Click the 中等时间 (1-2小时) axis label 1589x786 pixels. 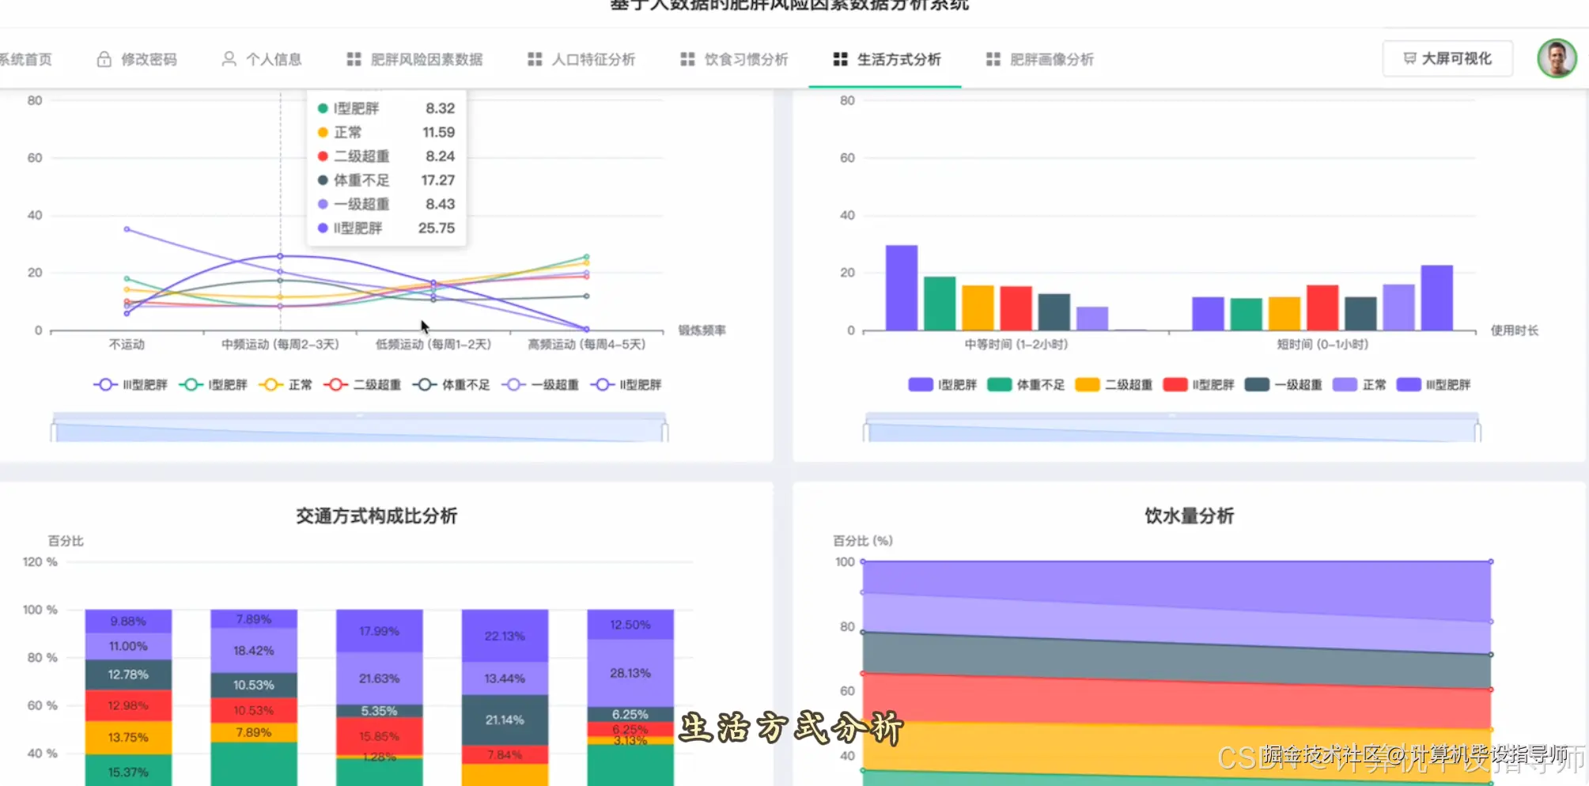[1016, 344]
